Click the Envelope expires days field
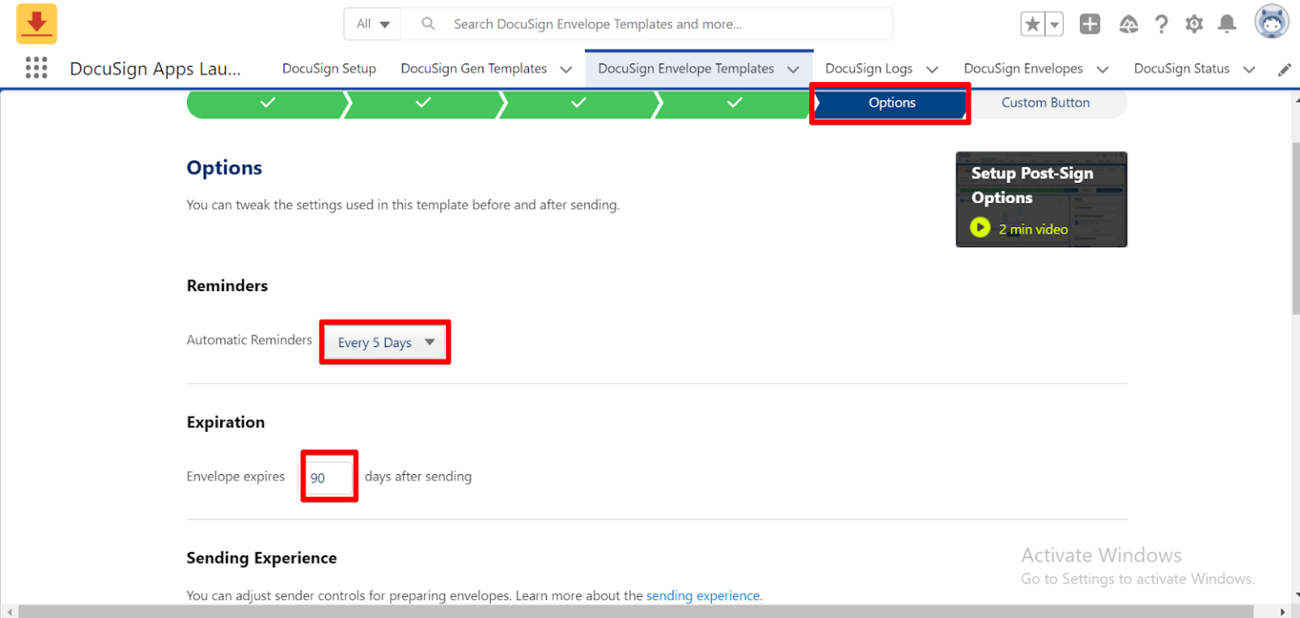Image resolution: width=1300 pixels, height=618 pixels. point(329,477)
